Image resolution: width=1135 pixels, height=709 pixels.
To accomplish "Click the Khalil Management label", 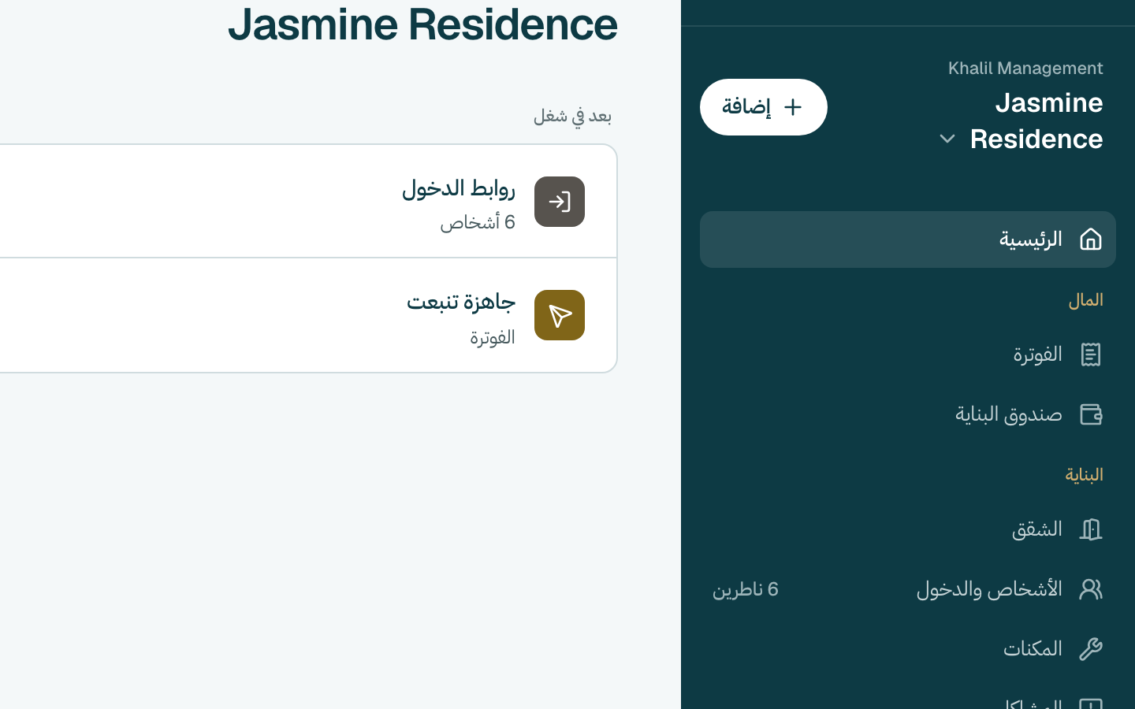I will pos(1025,69).
